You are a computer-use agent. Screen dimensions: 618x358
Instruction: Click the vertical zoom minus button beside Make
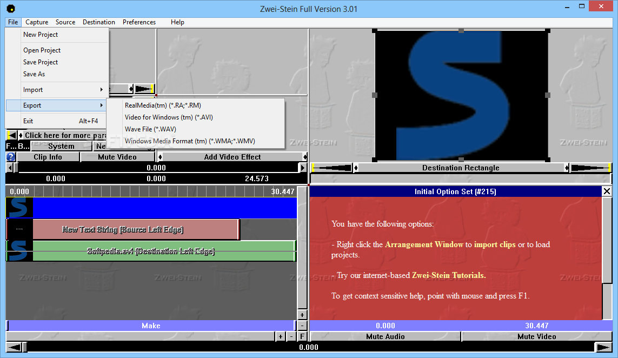(302, 326)
